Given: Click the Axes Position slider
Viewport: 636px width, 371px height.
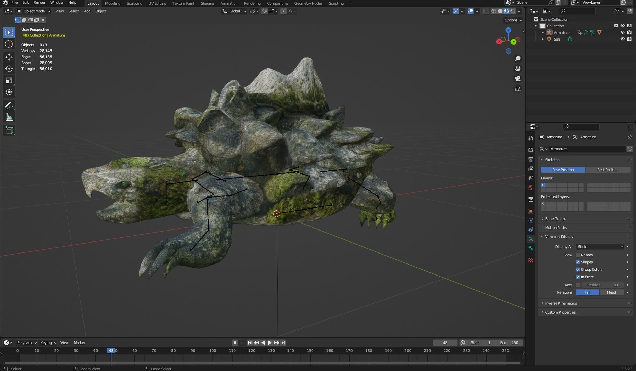Looking at the screenshot, I should (603, 285).
